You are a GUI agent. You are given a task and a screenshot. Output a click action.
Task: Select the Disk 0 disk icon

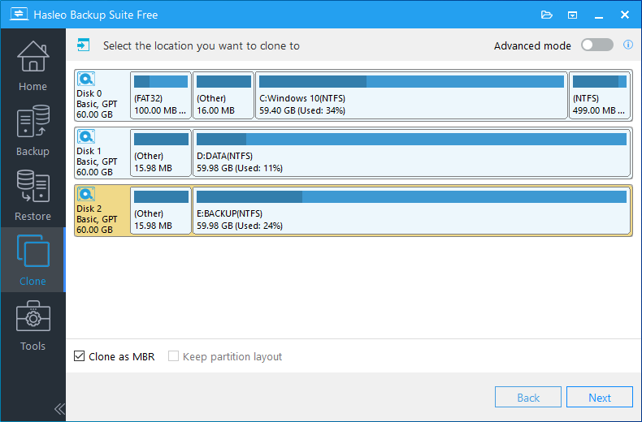click(x=86, y=79)
